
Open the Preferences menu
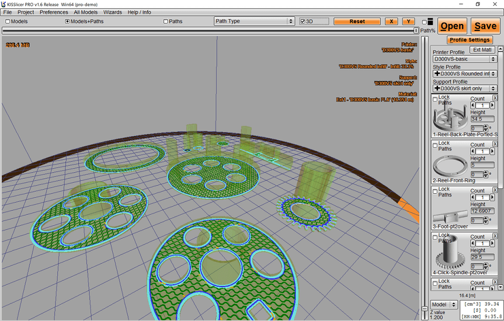54,12
